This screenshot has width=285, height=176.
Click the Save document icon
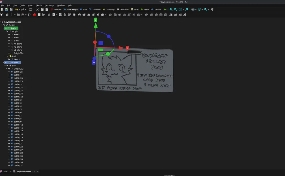click(11, 9)
